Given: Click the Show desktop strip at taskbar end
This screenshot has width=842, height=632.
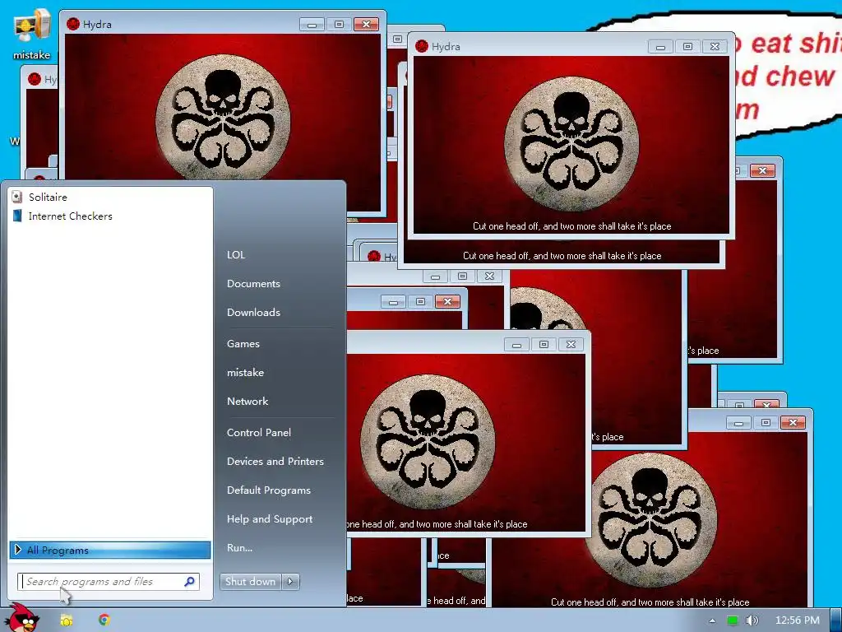Looking at the screenshot, I should coord(836,620).
